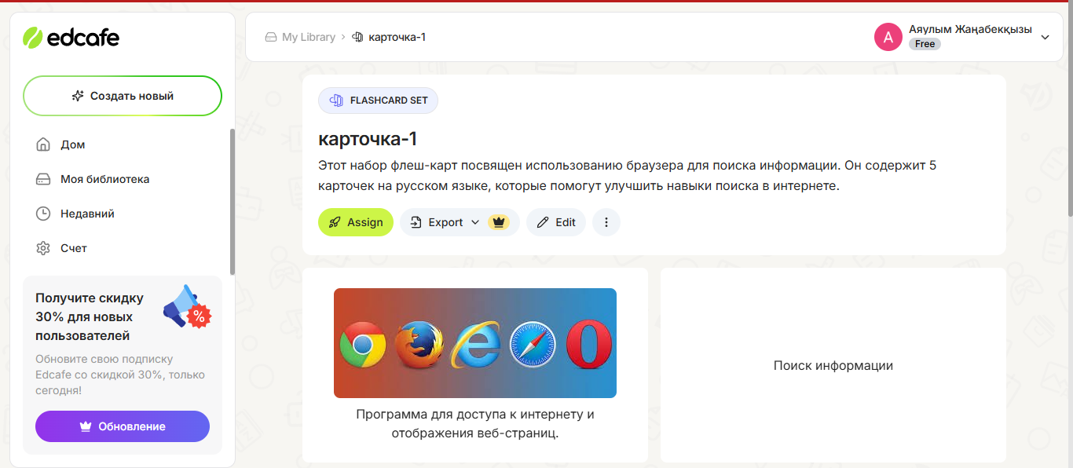Assign the flashcard set

click(x=356, y=222)
